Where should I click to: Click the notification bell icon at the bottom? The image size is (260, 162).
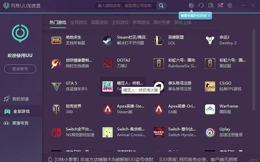tap(50, 159)
